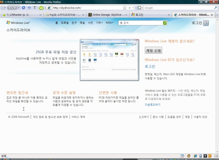The height and width of the screenshot is (160, 219).
Task: Go to the Firefox home page icon
Action: [x=29, y=8]
